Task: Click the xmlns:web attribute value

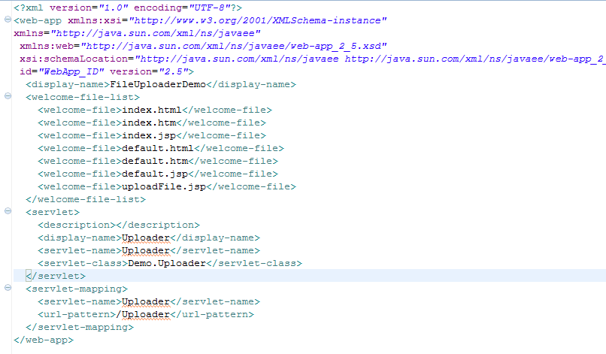Action: click(234, 46)
